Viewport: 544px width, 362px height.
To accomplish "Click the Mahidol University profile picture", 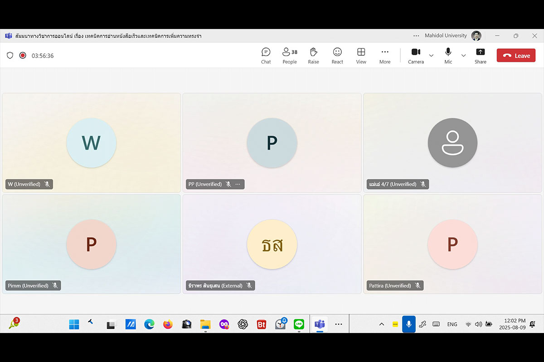I will (x=476, y=36).
